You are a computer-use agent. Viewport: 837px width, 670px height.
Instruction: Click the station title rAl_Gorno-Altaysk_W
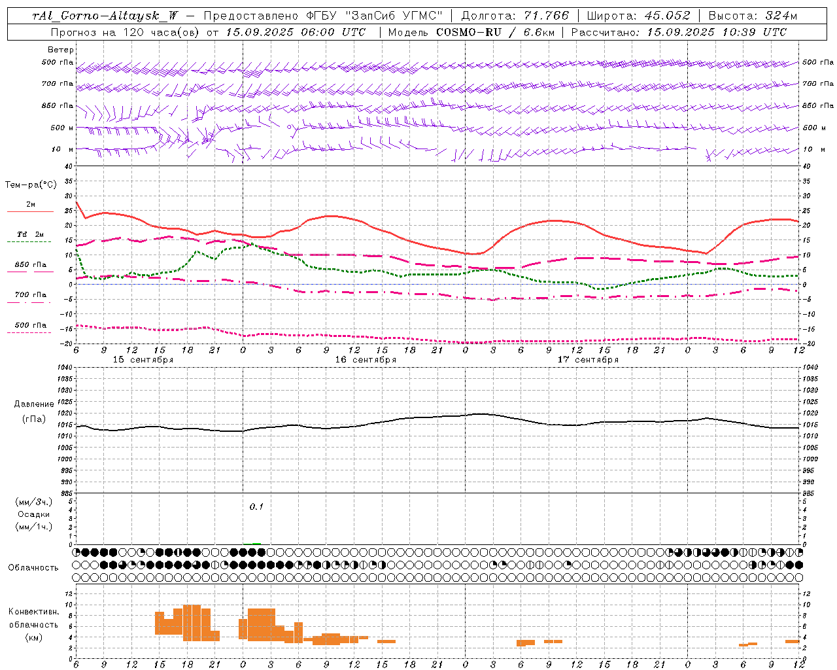105,16
